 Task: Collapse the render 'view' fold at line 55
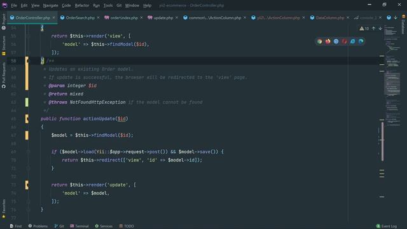click(x=28, y=36)
